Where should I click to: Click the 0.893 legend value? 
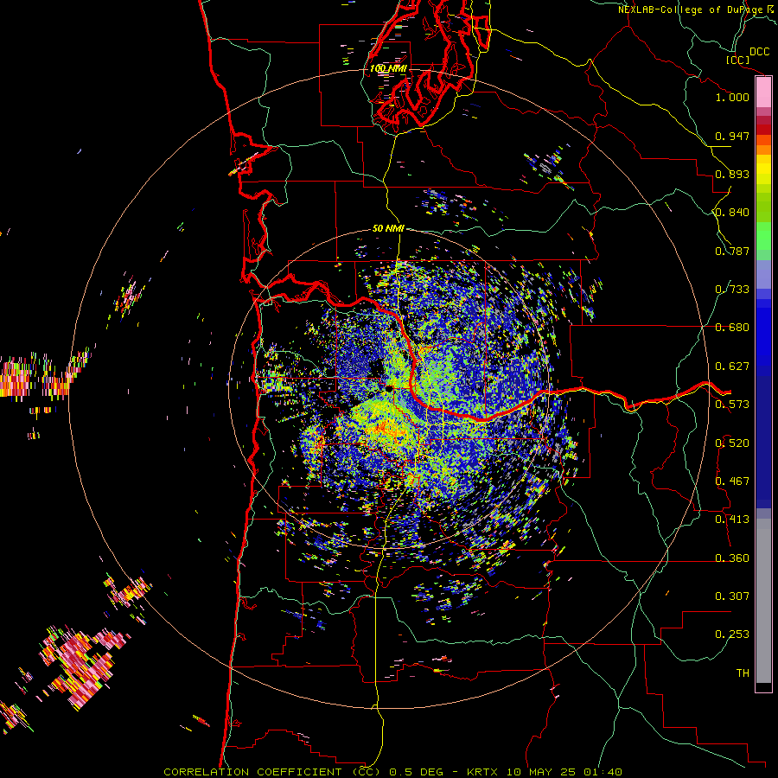click(x=732, y=174)
